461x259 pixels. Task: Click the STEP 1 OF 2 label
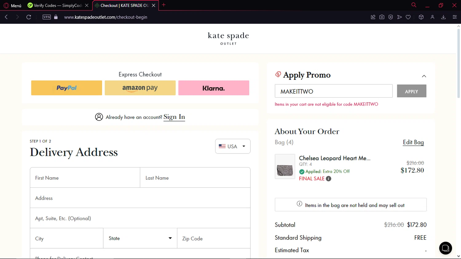coord(41,141)
